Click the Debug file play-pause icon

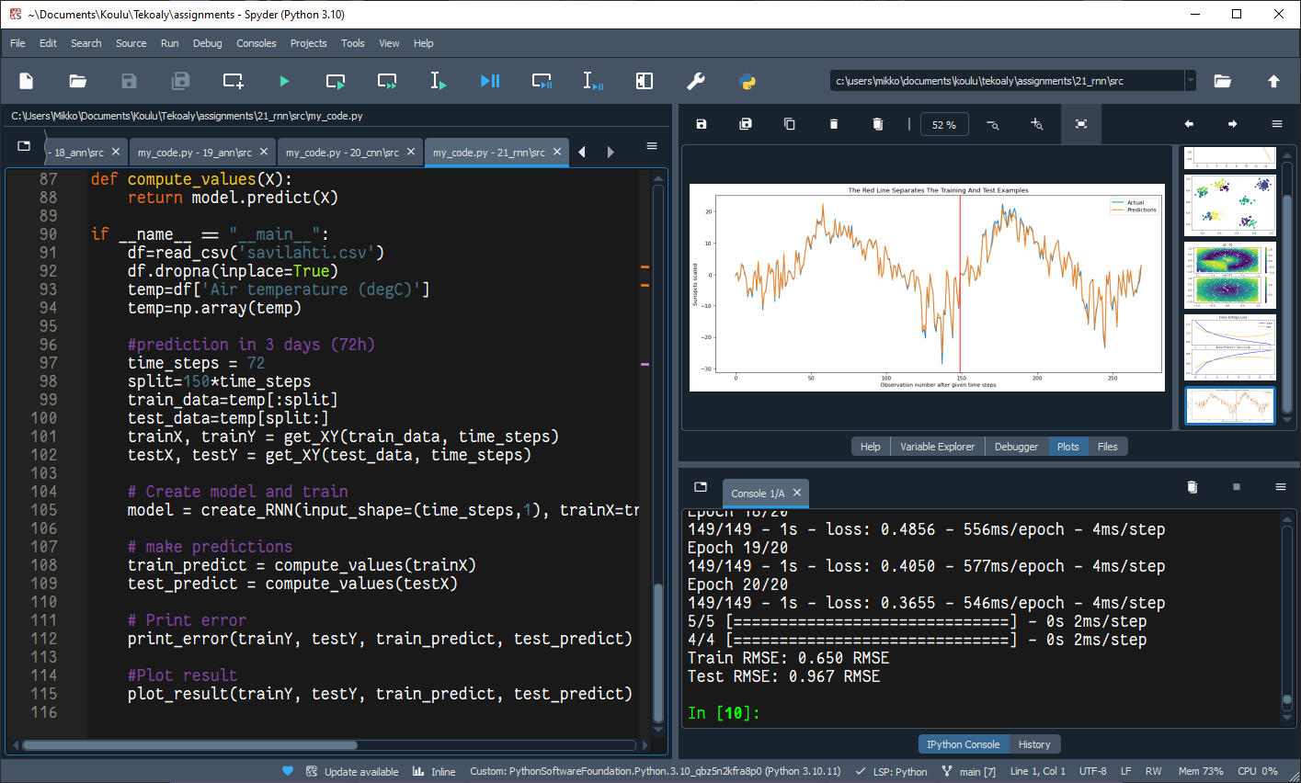(490, 81)
